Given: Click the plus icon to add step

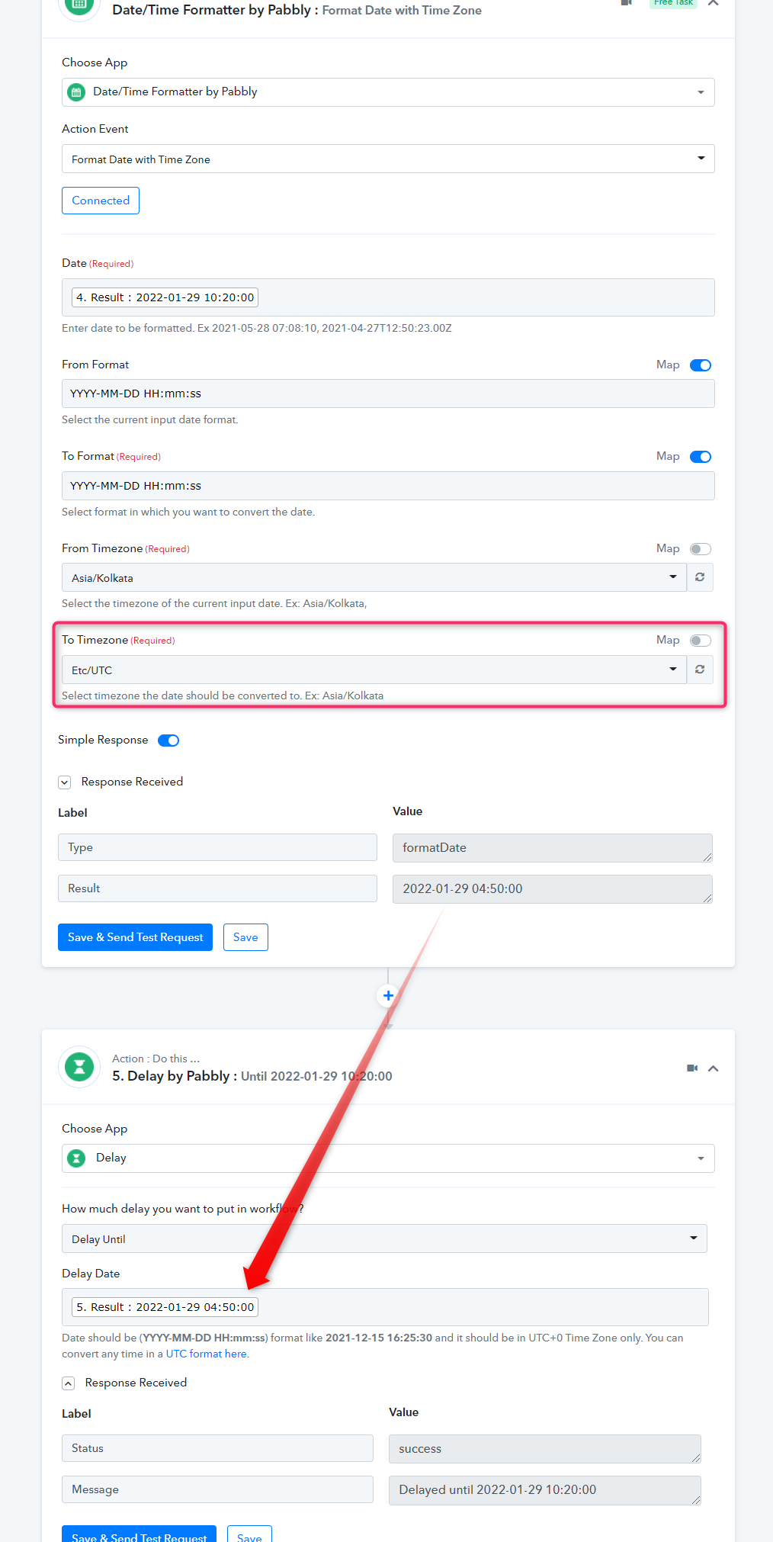Looking at the screenshot, I should pyautogui.click(x=388, y=995).
